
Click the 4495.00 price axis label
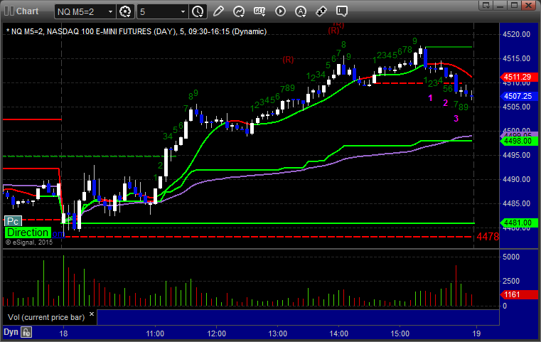coord(517,155)
